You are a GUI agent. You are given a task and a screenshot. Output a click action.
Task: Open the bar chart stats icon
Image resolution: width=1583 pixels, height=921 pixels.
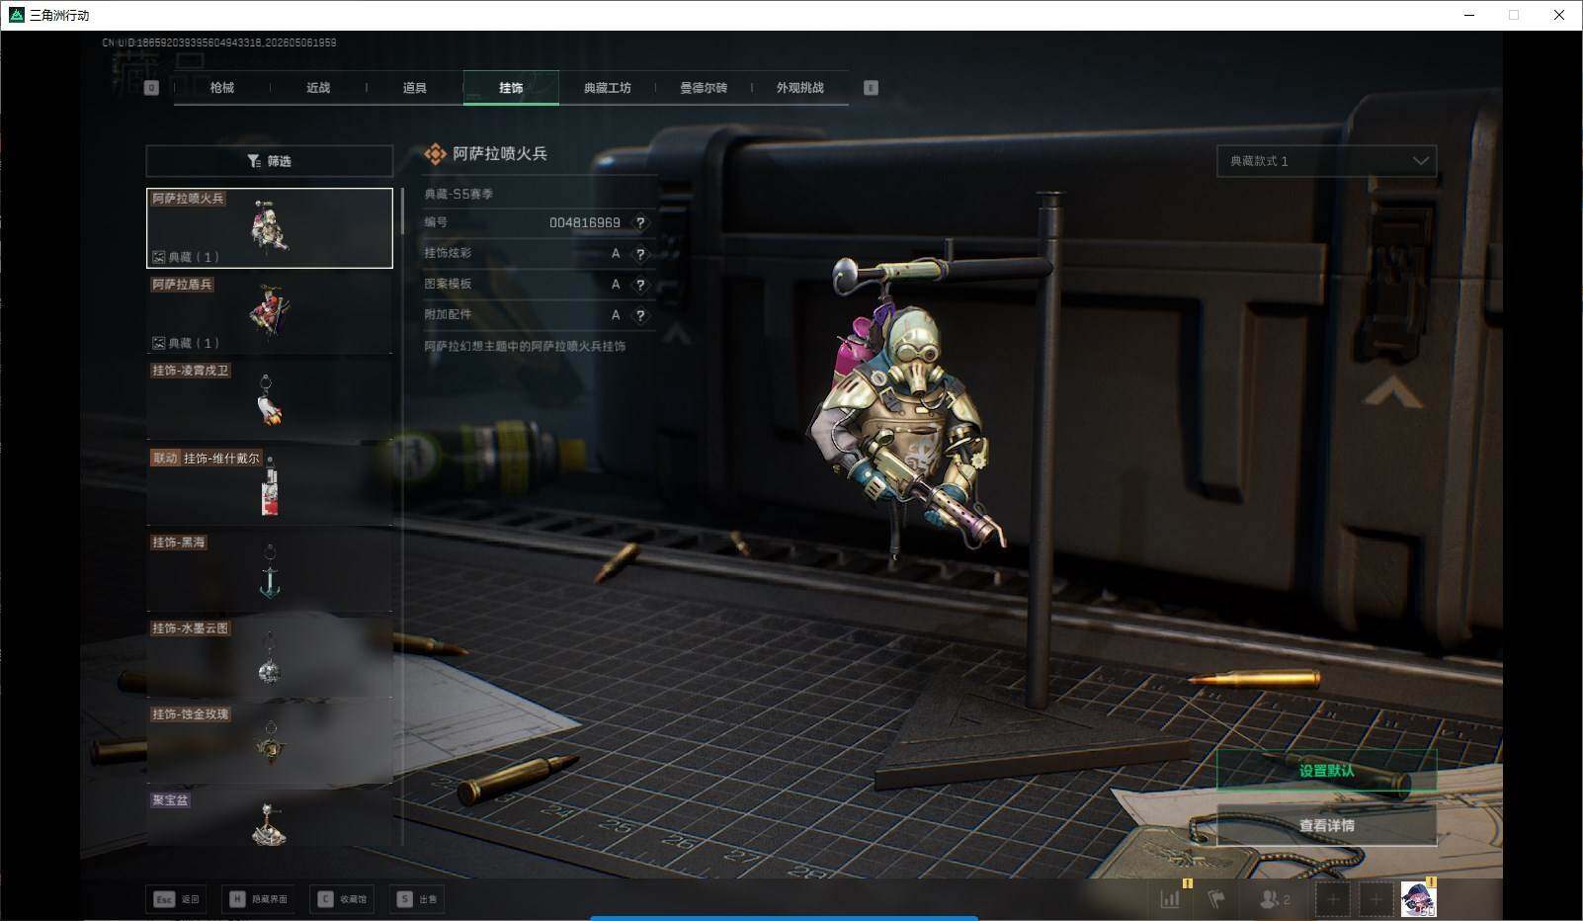[1171, 899]
